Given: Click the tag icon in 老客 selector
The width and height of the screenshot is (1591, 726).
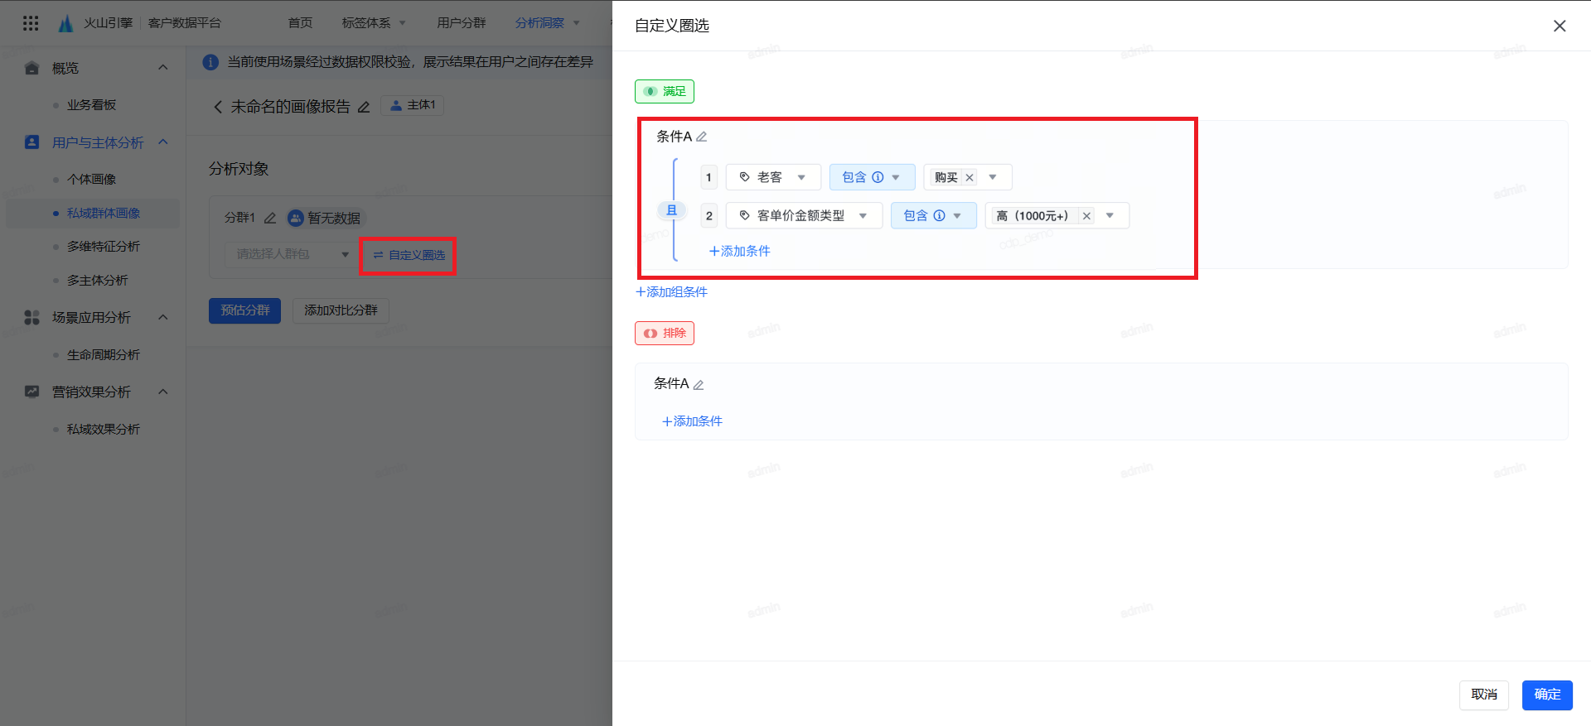Looking at the screenshot, I should click(744, 177).
